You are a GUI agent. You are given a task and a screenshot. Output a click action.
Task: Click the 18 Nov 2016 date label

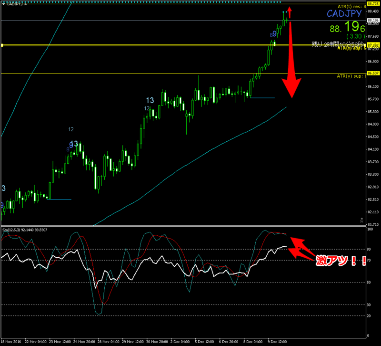point(11,342)
